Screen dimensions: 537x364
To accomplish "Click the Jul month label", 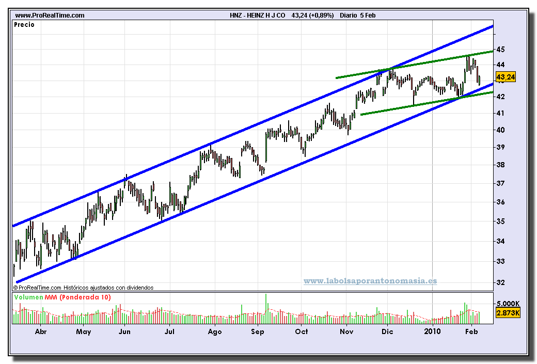I will (169, 332).
